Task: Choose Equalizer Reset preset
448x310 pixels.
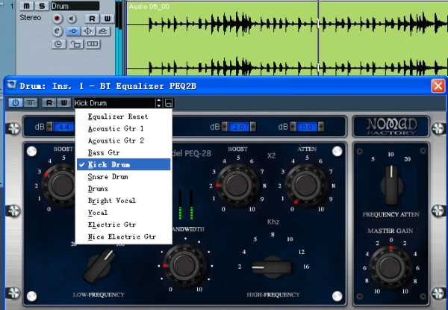Action: pos(124,117)
